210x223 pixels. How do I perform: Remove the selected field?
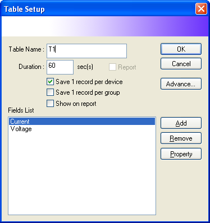pos(181,138)
